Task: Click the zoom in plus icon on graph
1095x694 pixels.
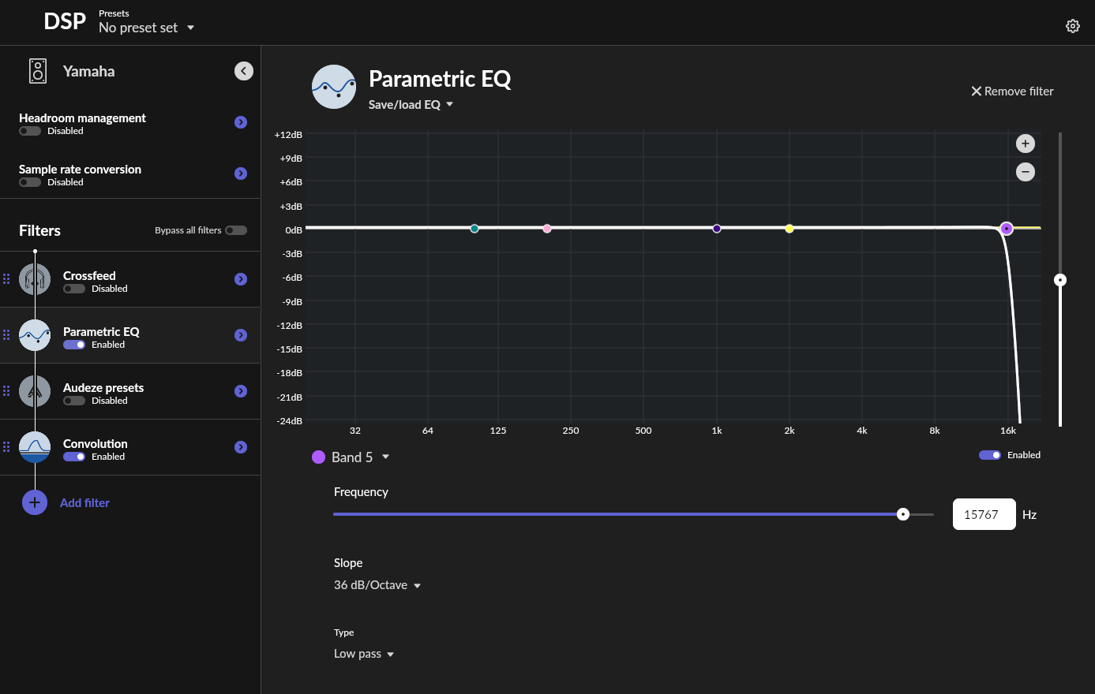Action: coord(1025,144)
